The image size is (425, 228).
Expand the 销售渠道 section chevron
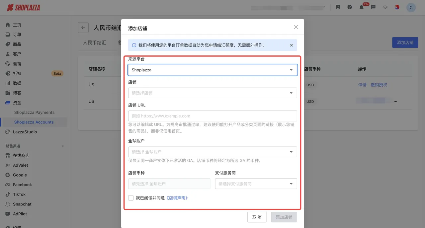tap(63, 146)
